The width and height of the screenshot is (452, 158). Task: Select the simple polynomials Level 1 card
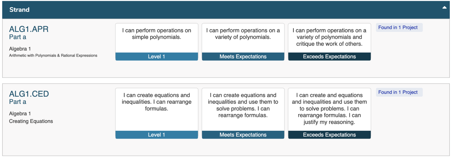(157, 38)
